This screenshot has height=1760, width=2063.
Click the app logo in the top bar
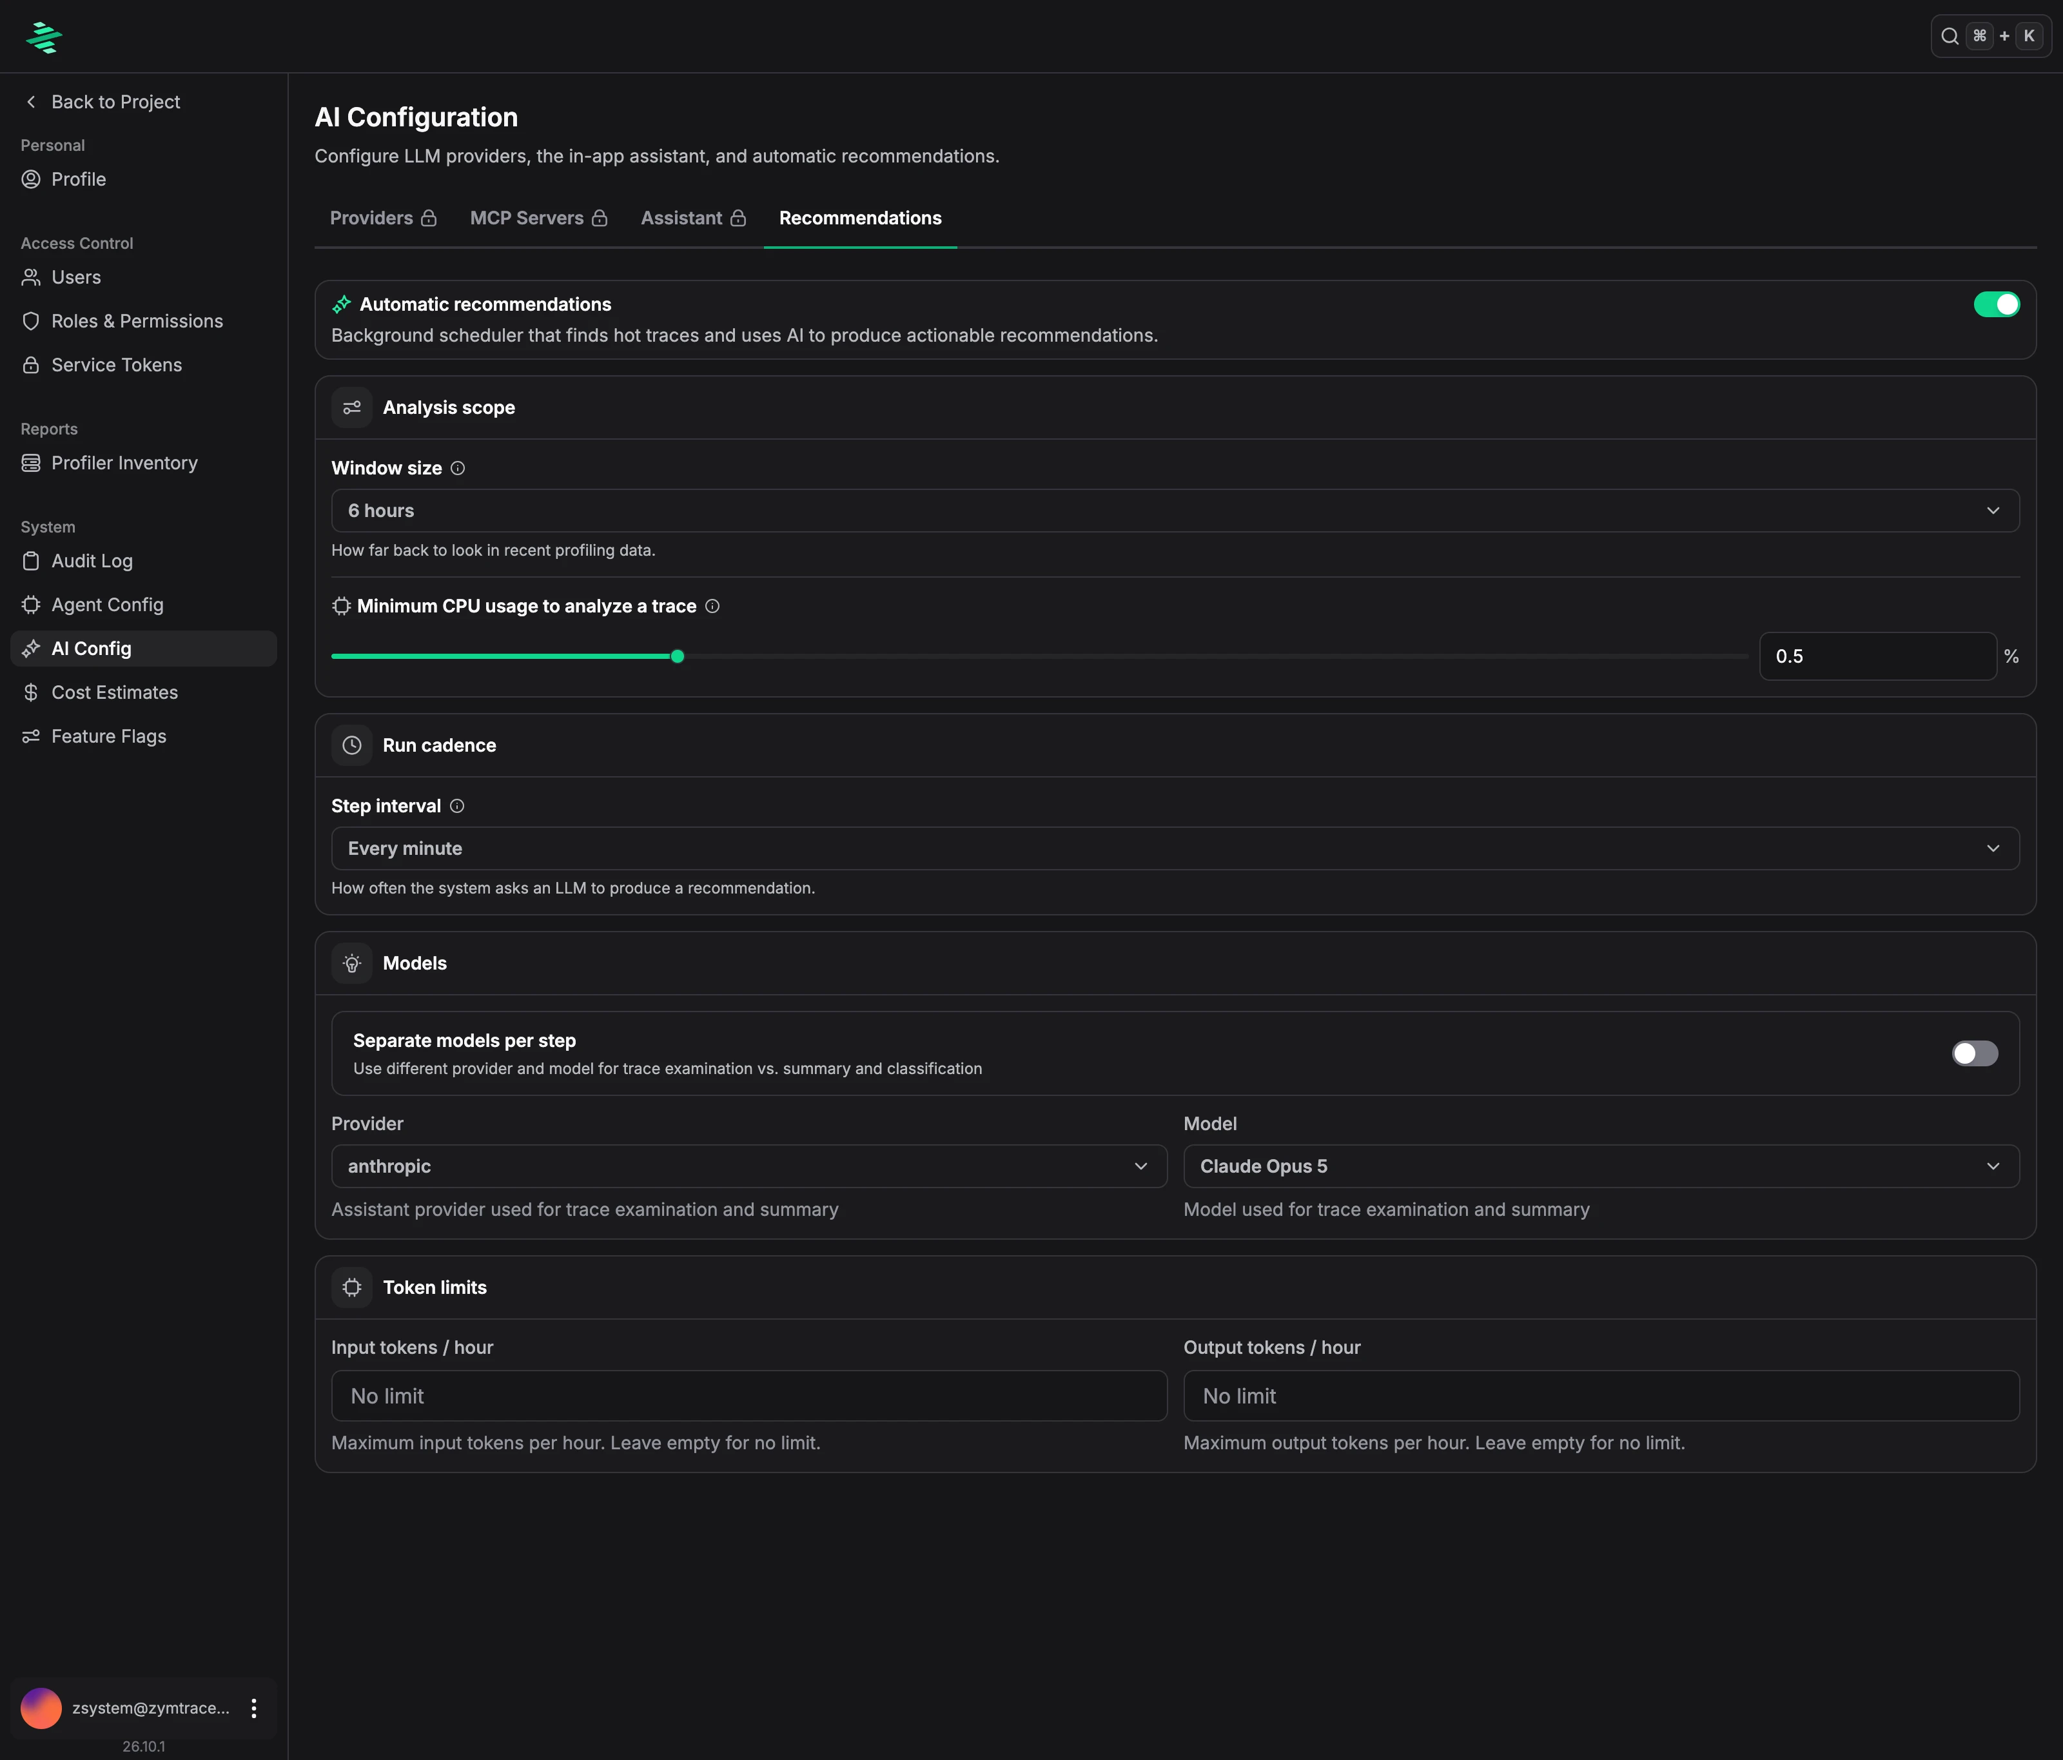point(44,37)
